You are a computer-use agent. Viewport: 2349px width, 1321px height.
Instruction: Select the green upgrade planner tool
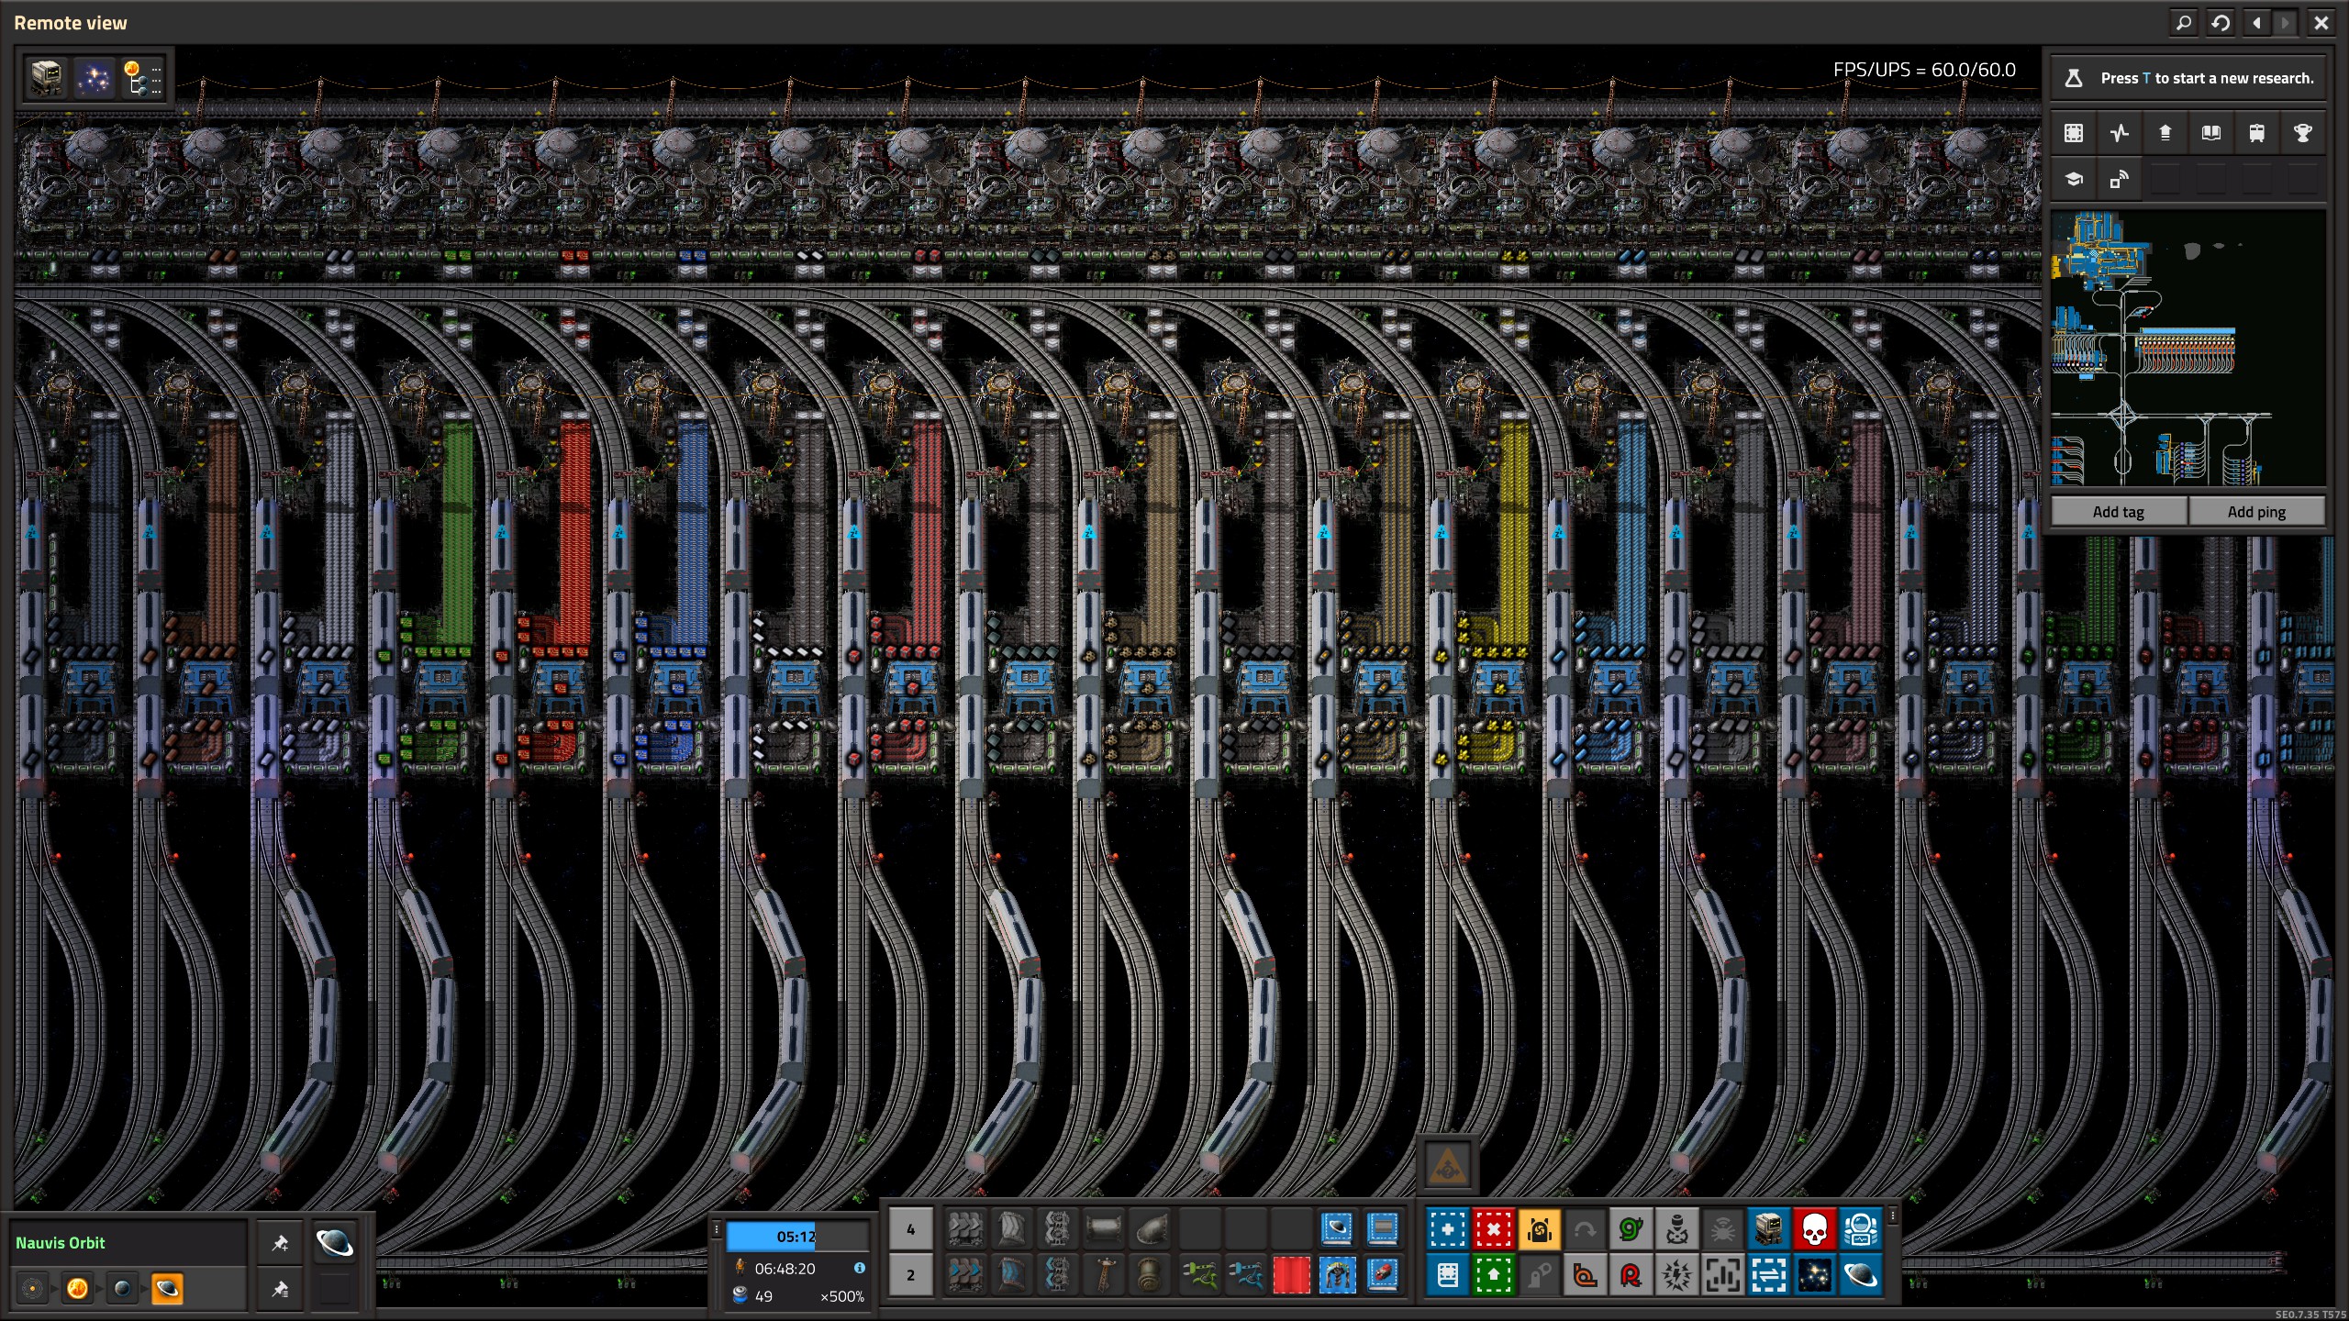click(1493, 1275)
